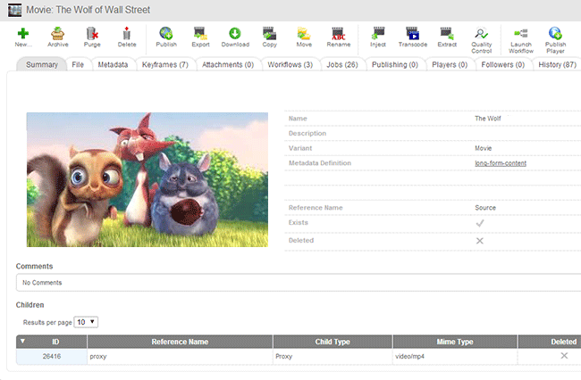This screenshot has height=380, width=581.
Task: Download the movie file
Action: pos(235,36)
